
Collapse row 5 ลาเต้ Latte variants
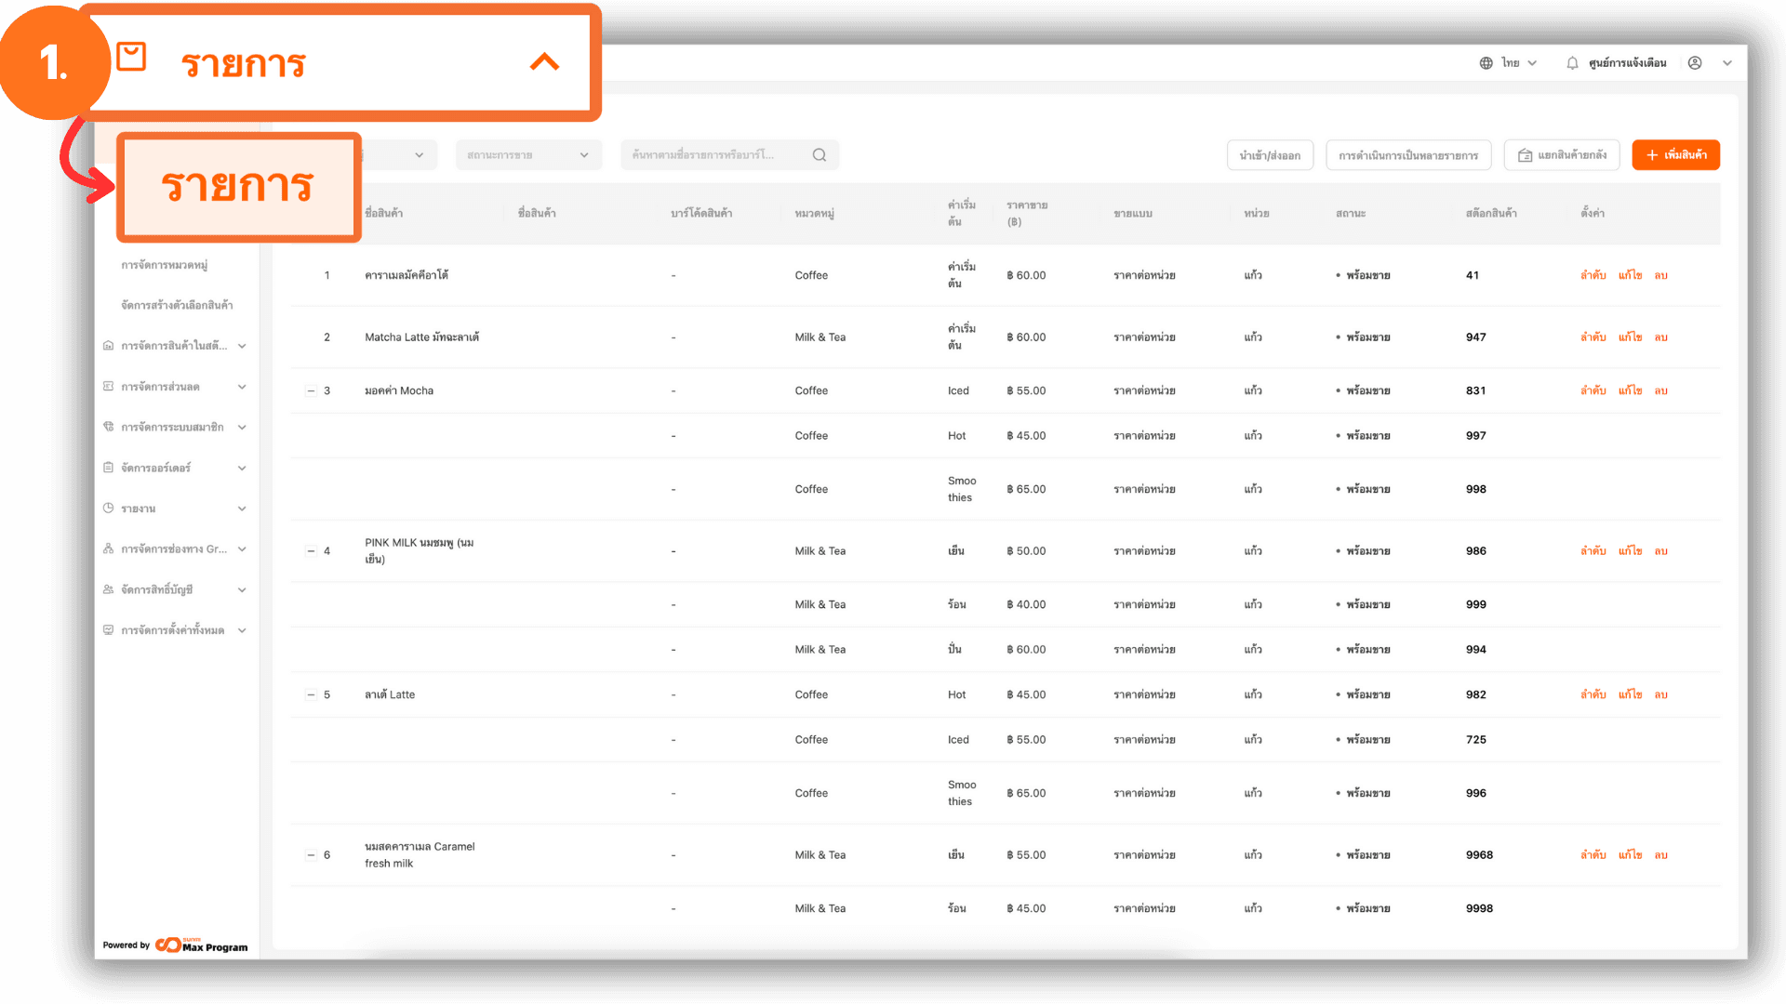click(311, 695)
